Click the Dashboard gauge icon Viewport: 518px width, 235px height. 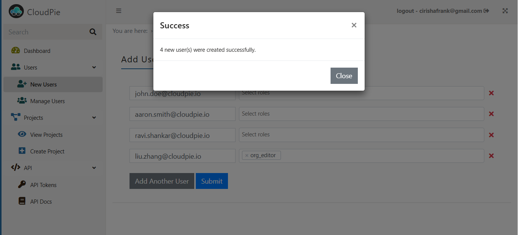[16, 50]
